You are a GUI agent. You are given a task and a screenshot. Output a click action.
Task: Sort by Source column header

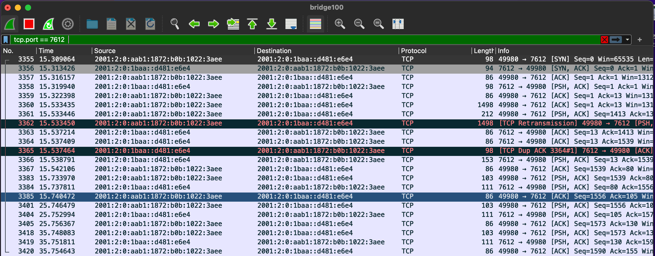pos(173,51)
